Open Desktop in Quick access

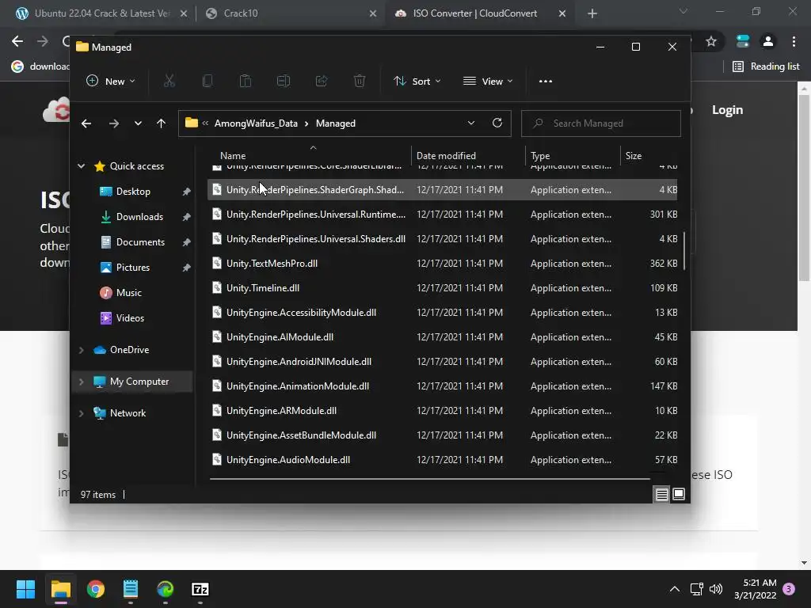point(133,192)
